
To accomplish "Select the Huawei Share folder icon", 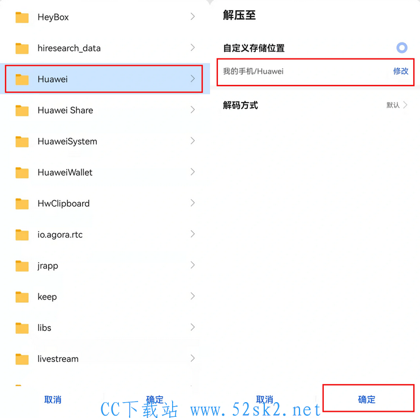I will coord(22,111).
